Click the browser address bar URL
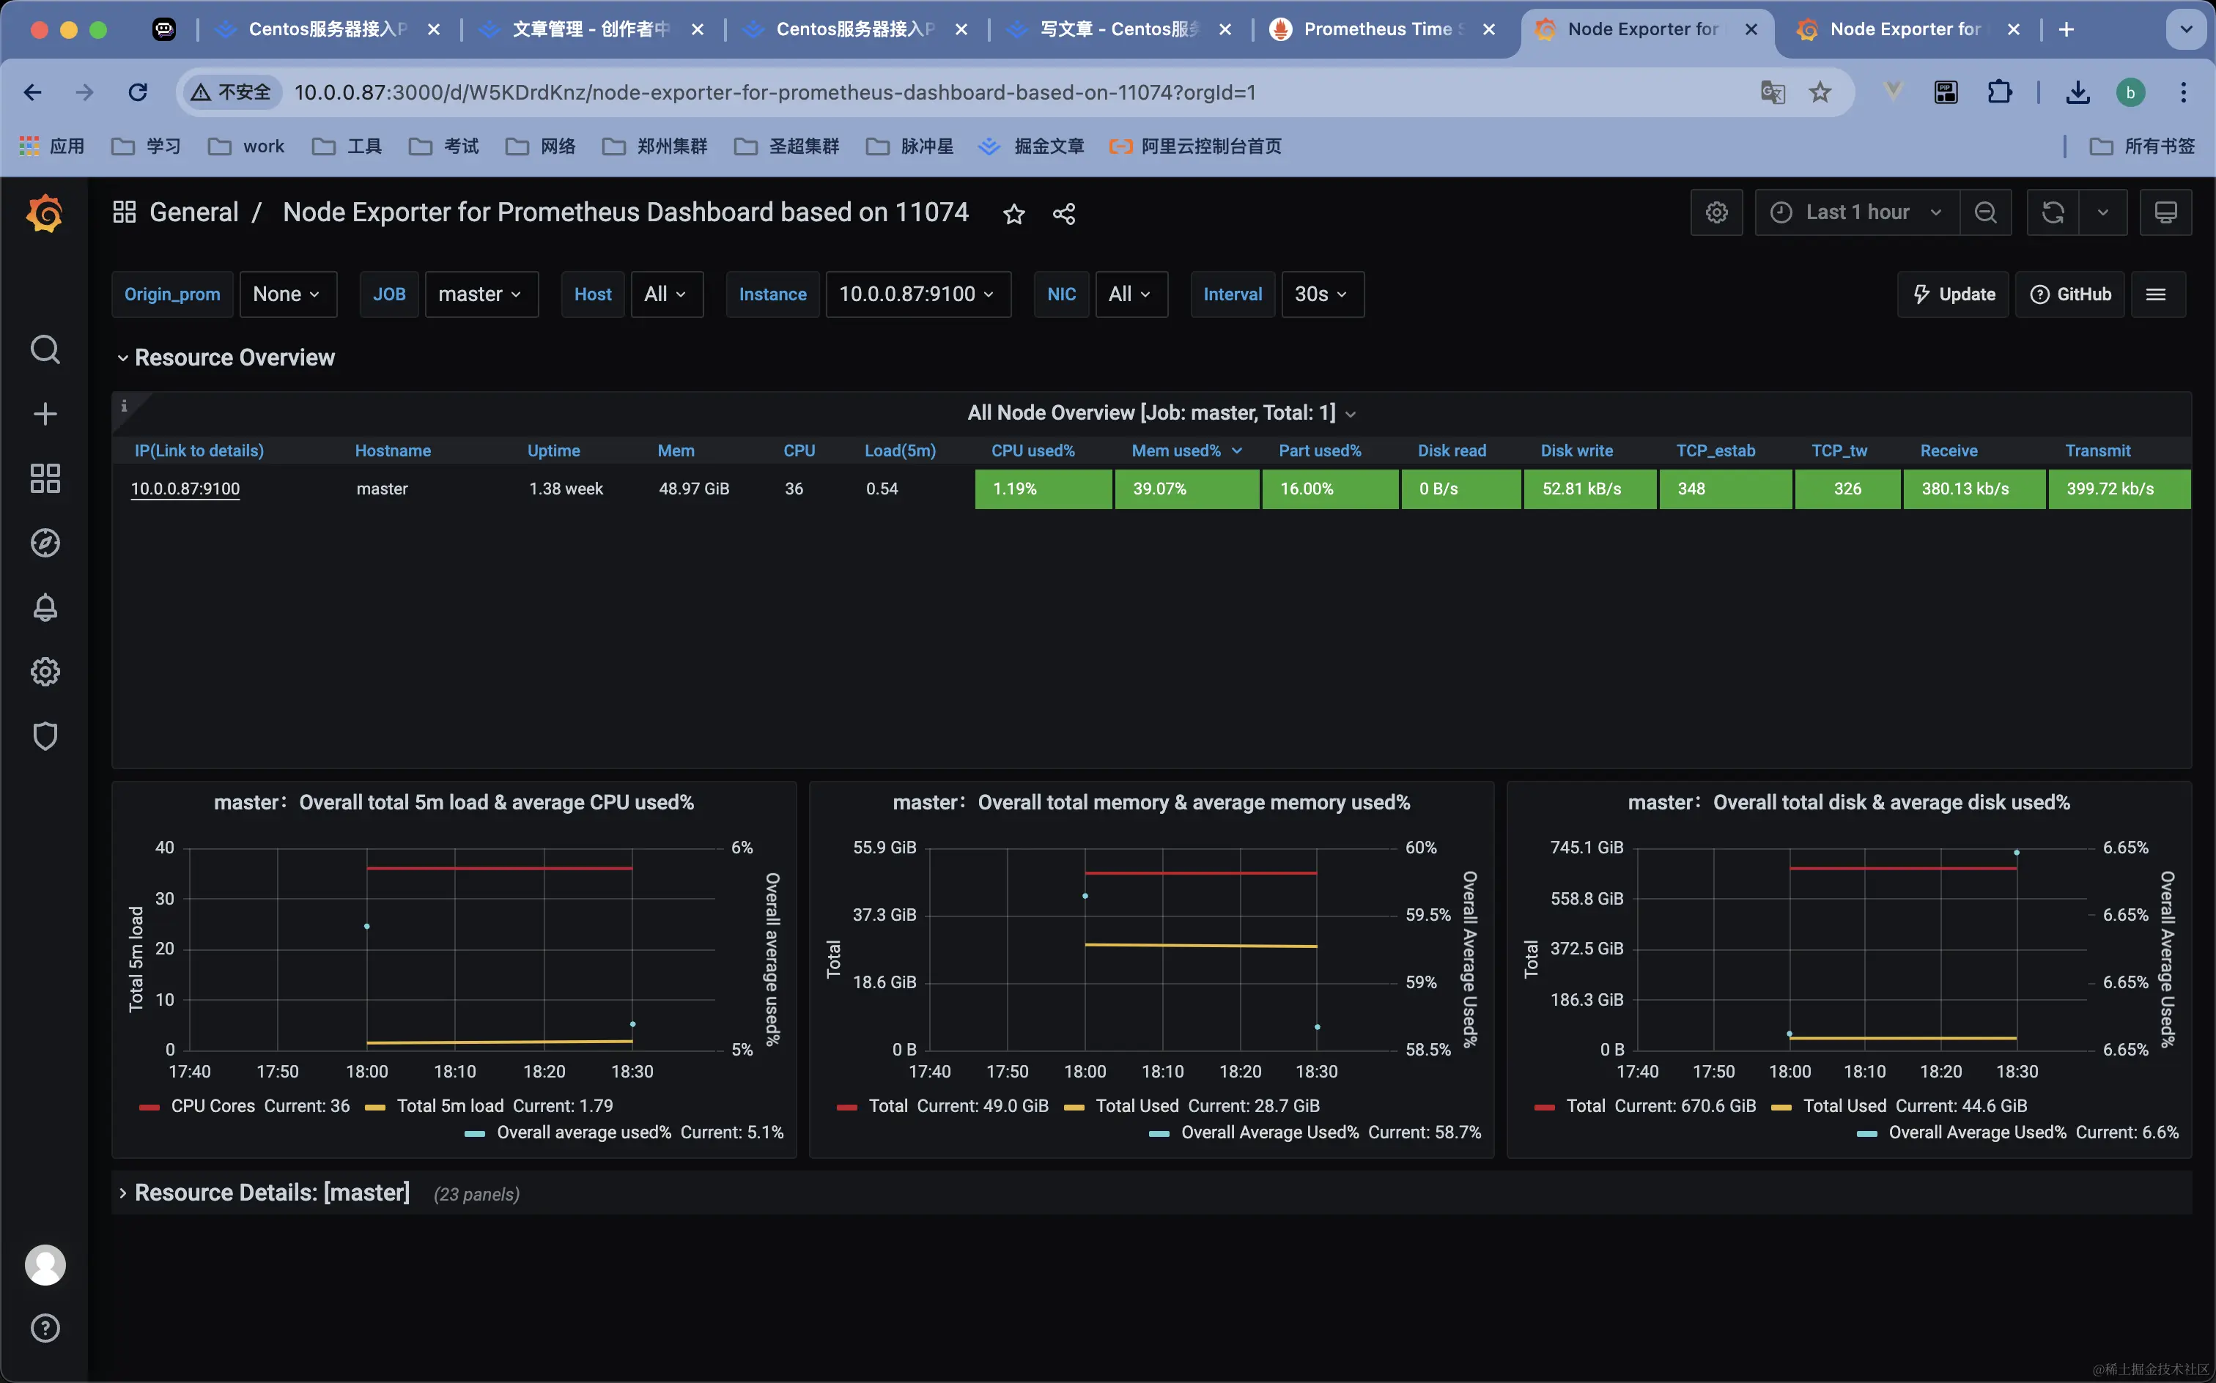2216x1383 pixels. click(x=774, y=92)
